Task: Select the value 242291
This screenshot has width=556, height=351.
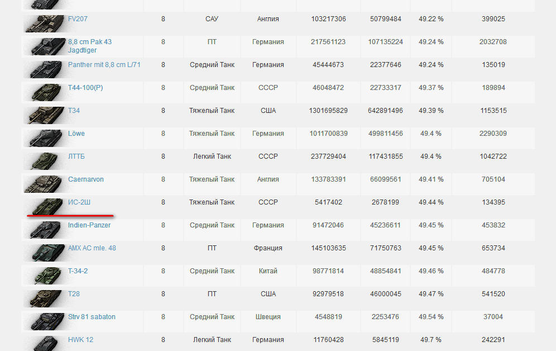Action: point(493,340)
